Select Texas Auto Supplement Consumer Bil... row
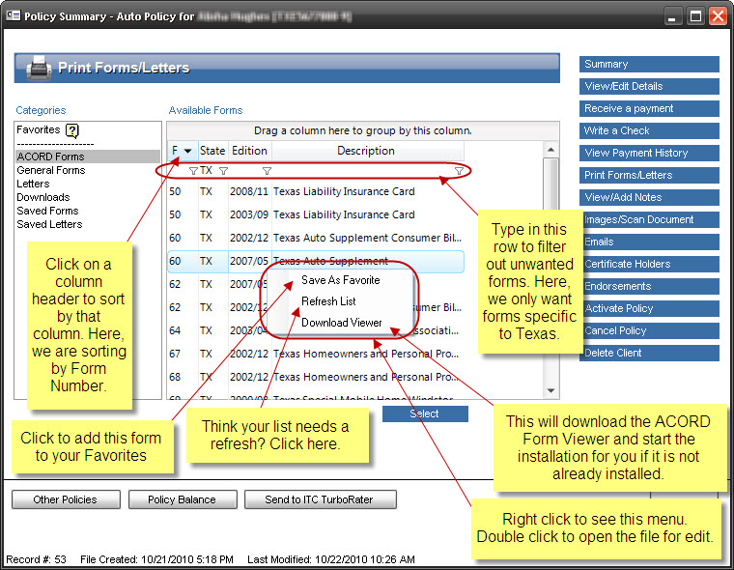 (x=316, y=238)
